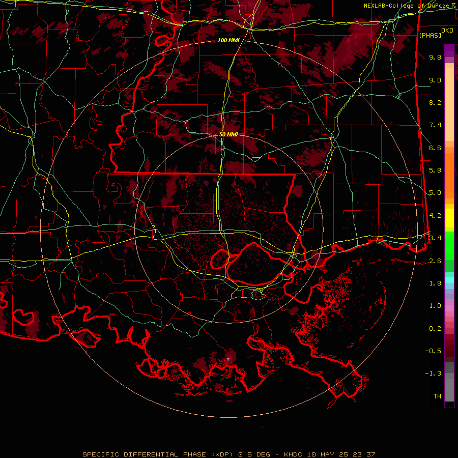Click the 5.8 value on the color scale
Image resolution: width=458 pixels, height=458 pixels.
pos(435,170)
